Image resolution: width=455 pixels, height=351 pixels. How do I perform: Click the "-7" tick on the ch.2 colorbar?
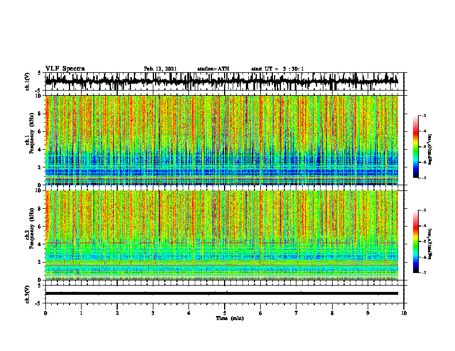tap(424, 272)
